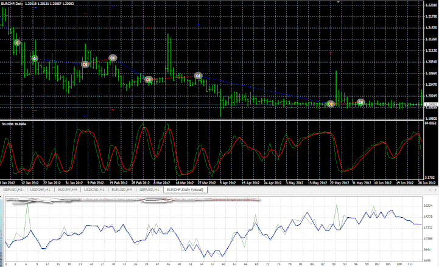Click the 1.21130 price scale label
Viewport: 439px width, 267px height.
click(x=431, y=50)
